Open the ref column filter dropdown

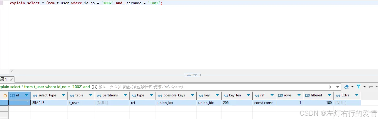[272, 95]
